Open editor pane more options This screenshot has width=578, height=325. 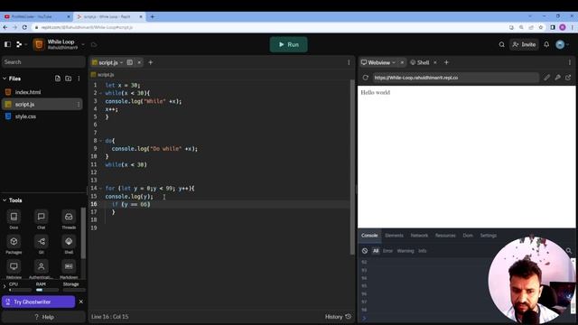(x=349, y=62)
